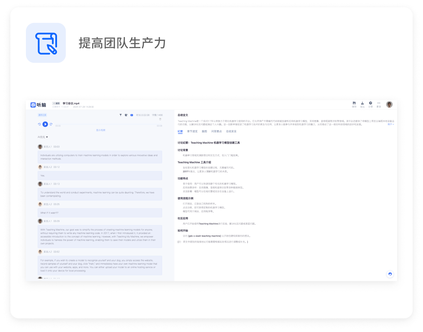Click the 发言人1 avatar at 00:29
Viewport: 423px width, 332px height.
coord(40,221)
